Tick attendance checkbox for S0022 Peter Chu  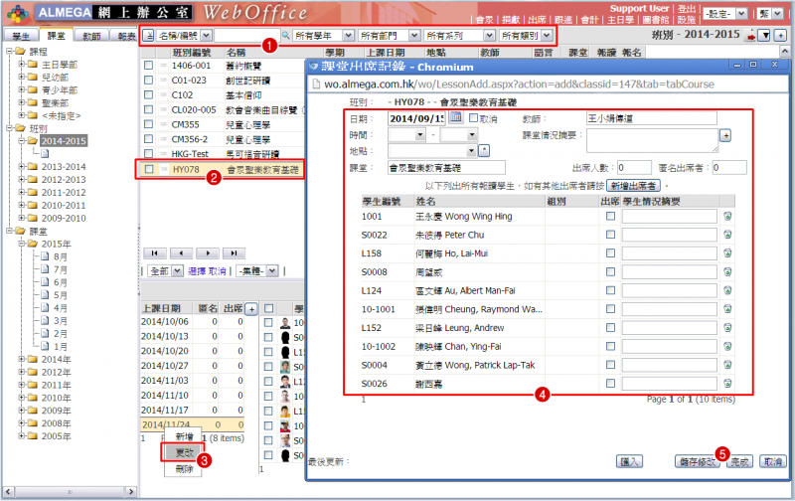(610, 235)
